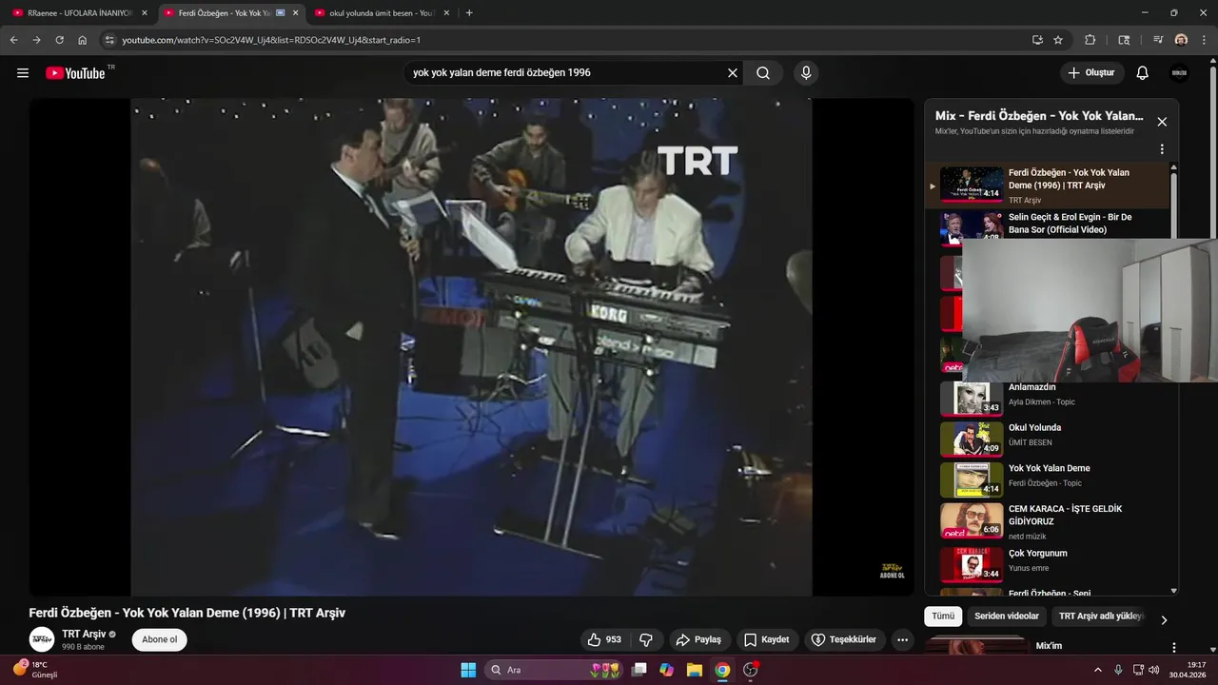Select the Tümü filter chip
Viewport: 1218px width, 685px height.
(x=943, y=616)
